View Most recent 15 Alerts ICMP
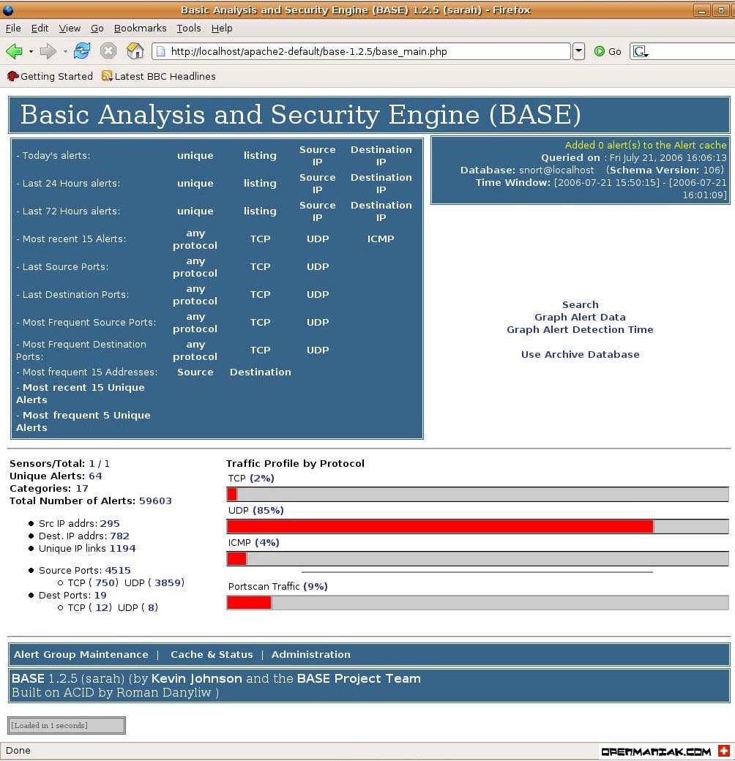Screen dimensions: 735x761 click(x=381, y=239)
